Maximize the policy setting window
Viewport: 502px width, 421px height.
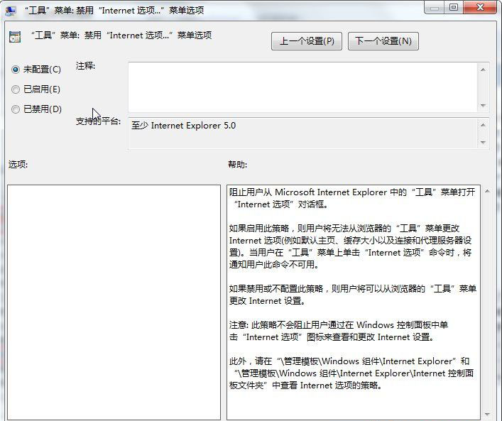click(453, 7)
